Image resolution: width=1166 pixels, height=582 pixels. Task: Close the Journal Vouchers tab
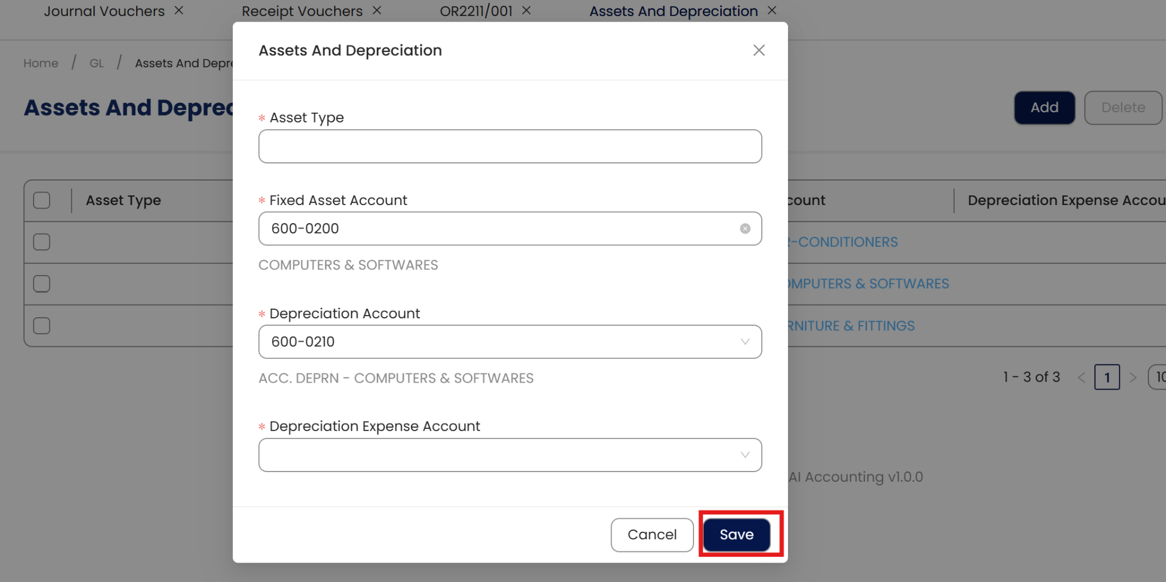coord(179,10)
